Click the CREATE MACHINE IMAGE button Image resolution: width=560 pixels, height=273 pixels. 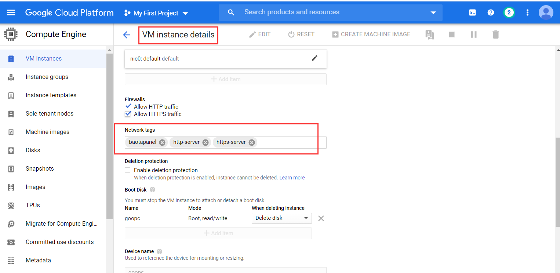point(371,34)
